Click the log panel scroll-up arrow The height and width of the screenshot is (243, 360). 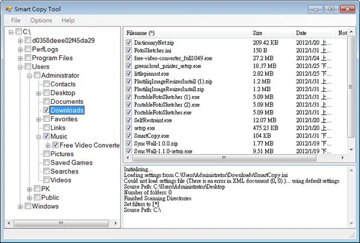coord(351,170)
